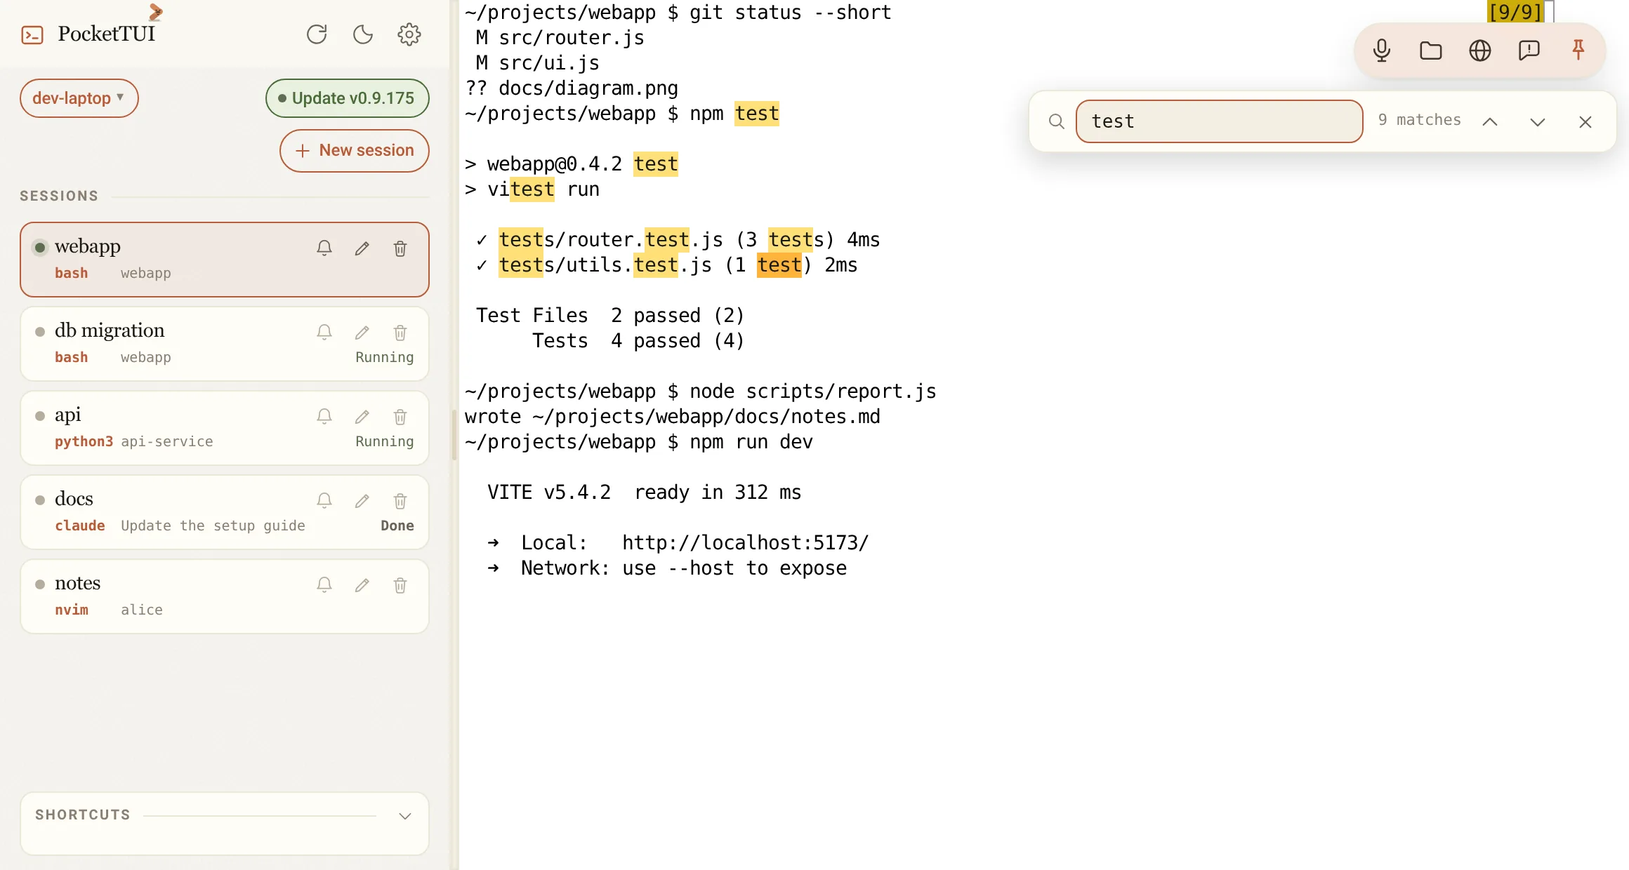Toggle notification bell for api session

point(324,416)
